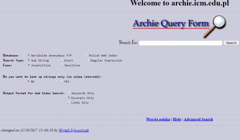Select Excerpts Only output format
Viewport: 240px width, 140px height.
coord(69,98)
